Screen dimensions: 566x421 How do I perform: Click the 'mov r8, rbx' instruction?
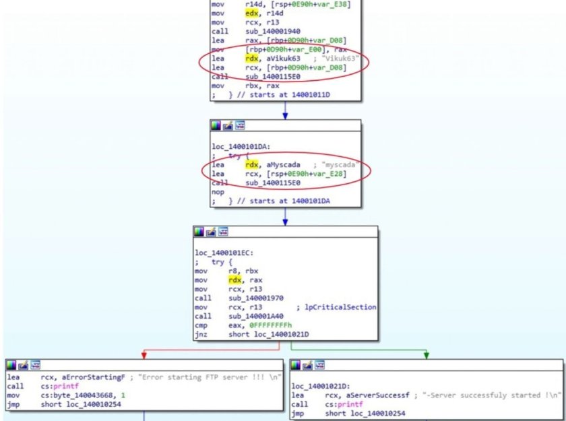(x=226, y=271)
